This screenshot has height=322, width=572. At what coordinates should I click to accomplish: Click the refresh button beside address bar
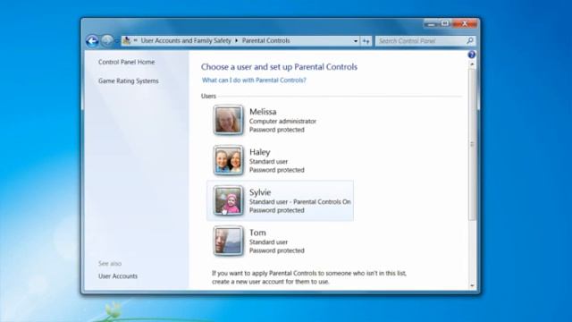click(x=366, y=41)
